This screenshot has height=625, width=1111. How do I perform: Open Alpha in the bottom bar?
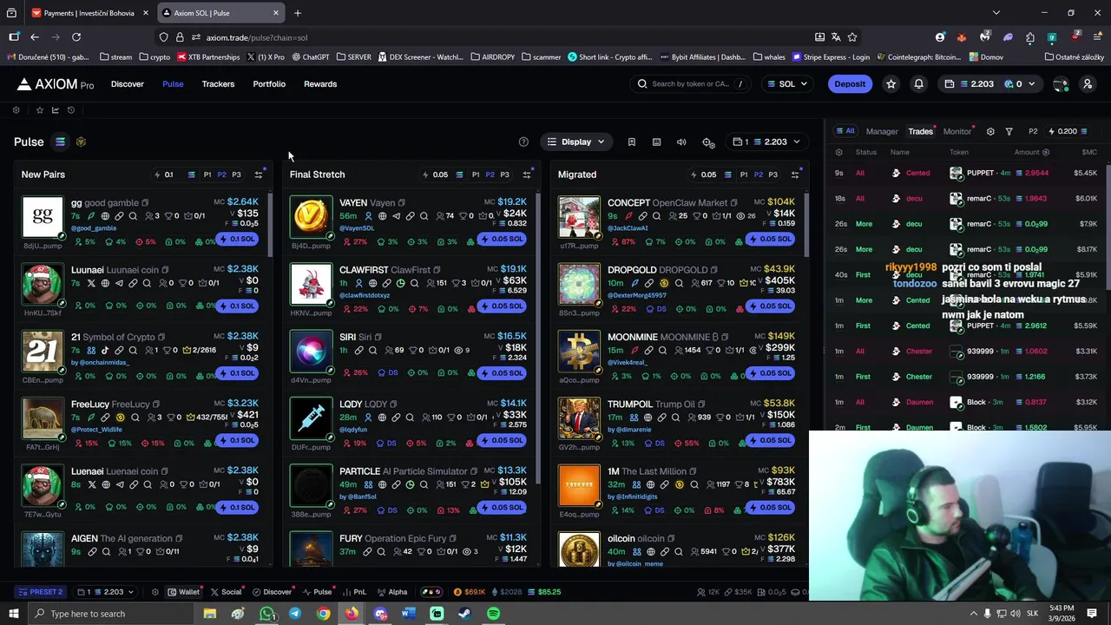(393, 592)
